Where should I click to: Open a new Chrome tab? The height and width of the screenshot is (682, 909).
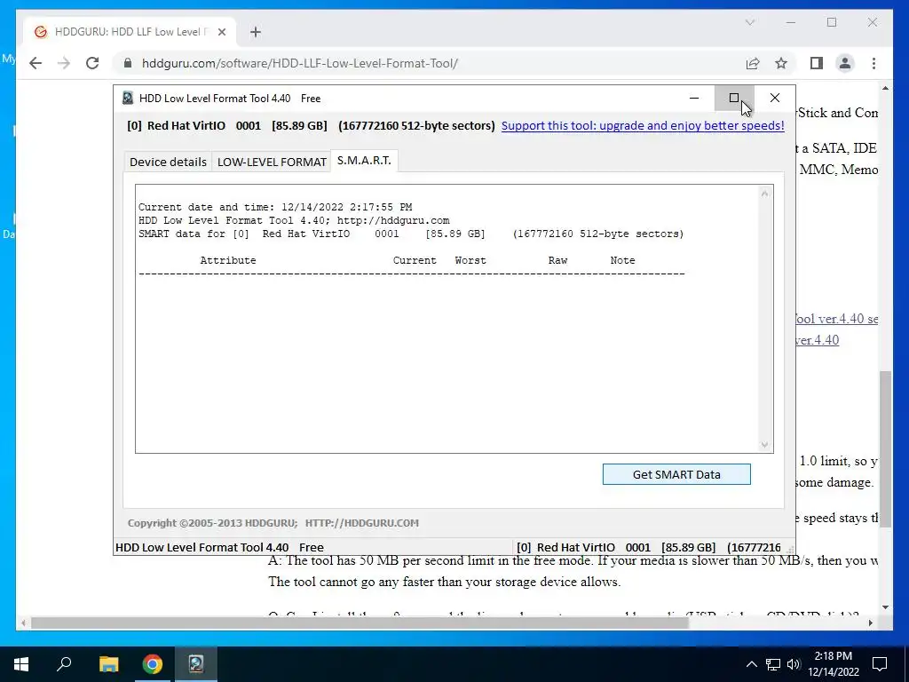256,32
